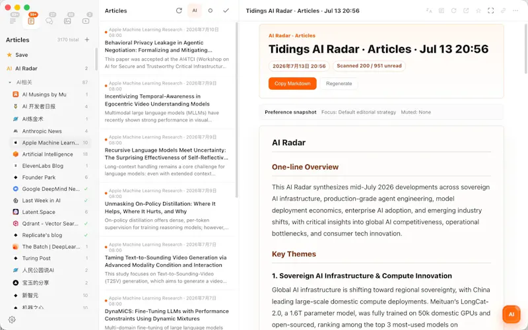Select Apple Machine Learning feed
This screenshot has height=330, width=528.
pos(50,143)
